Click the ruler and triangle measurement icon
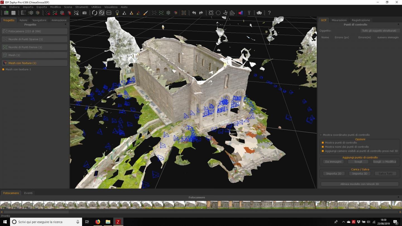The image size is (402, 226). click(232, 13)
